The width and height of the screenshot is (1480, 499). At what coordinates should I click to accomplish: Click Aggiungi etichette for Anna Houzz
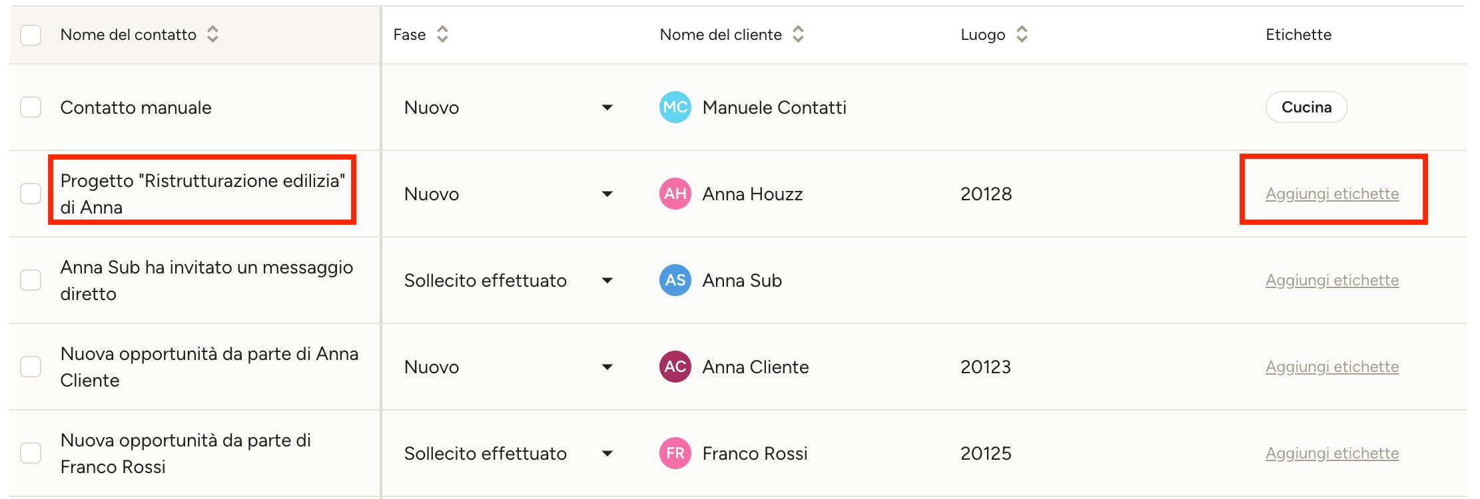[1332, 194]
